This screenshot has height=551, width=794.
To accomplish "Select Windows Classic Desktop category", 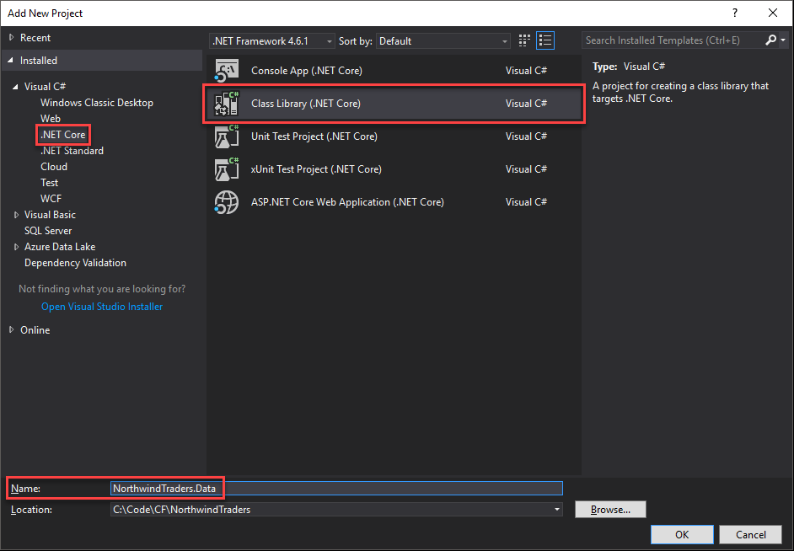I will point(97,103).
